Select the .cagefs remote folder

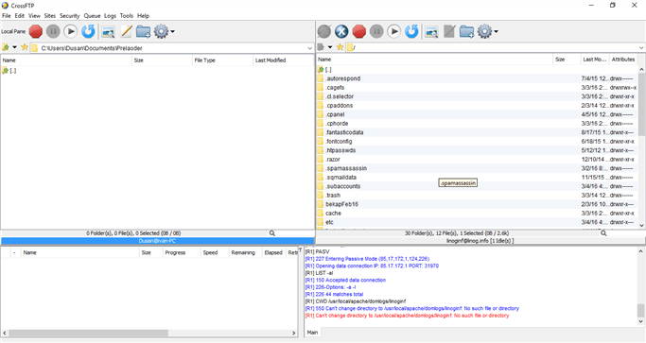(477, 87)
